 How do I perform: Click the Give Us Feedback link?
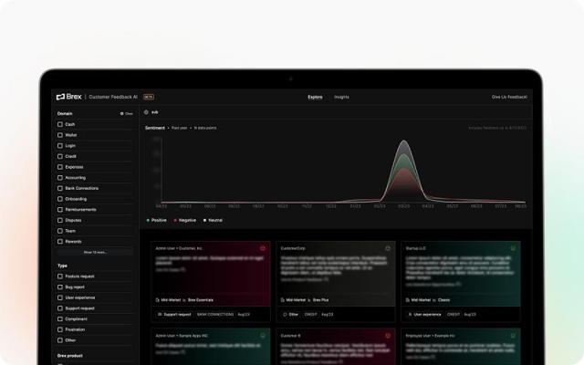pyautogui.click(x=509, y=96)
